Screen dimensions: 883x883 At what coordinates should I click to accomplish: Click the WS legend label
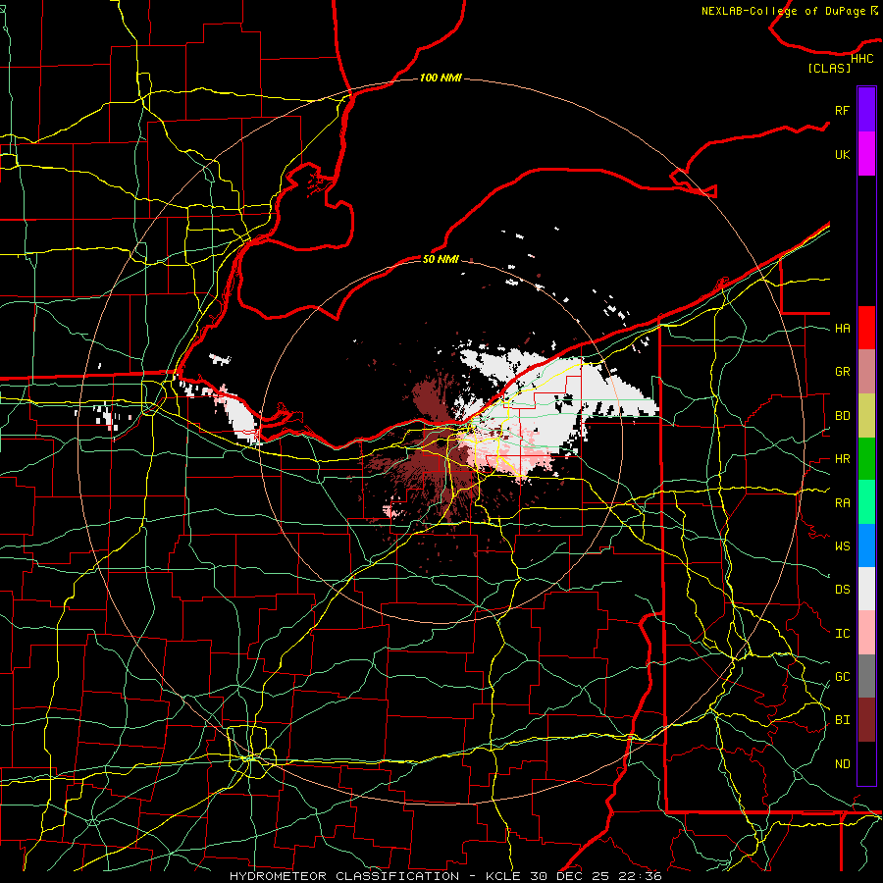coord(842,546)
